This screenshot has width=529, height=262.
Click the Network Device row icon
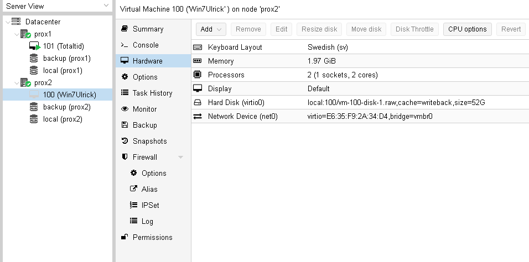198,116
